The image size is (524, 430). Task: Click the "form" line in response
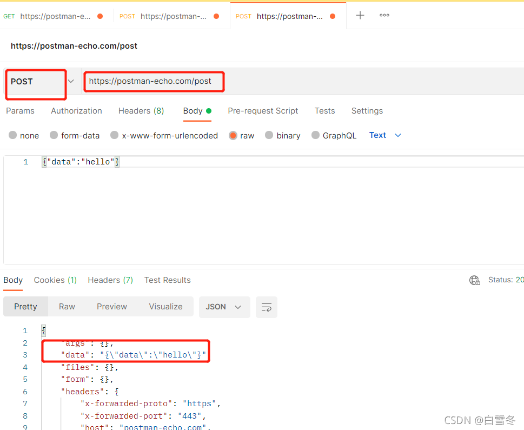point(87,379)
